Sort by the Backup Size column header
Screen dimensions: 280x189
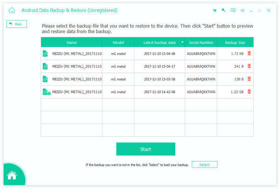[x=235, y=42]
